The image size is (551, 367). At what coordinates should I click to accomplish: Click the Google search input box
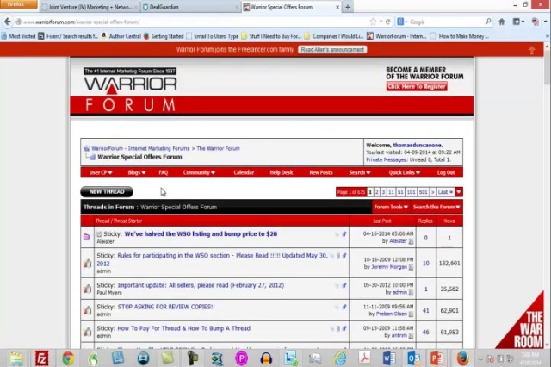coord(445,22)
